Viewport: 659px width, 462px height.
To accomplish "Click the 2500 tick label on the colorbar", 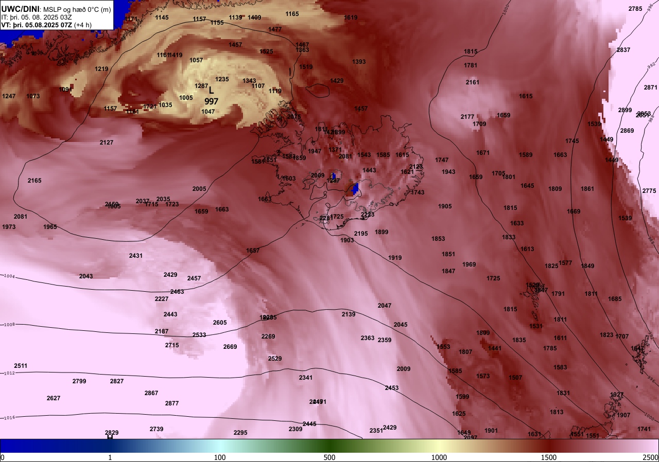I will 650,457.
